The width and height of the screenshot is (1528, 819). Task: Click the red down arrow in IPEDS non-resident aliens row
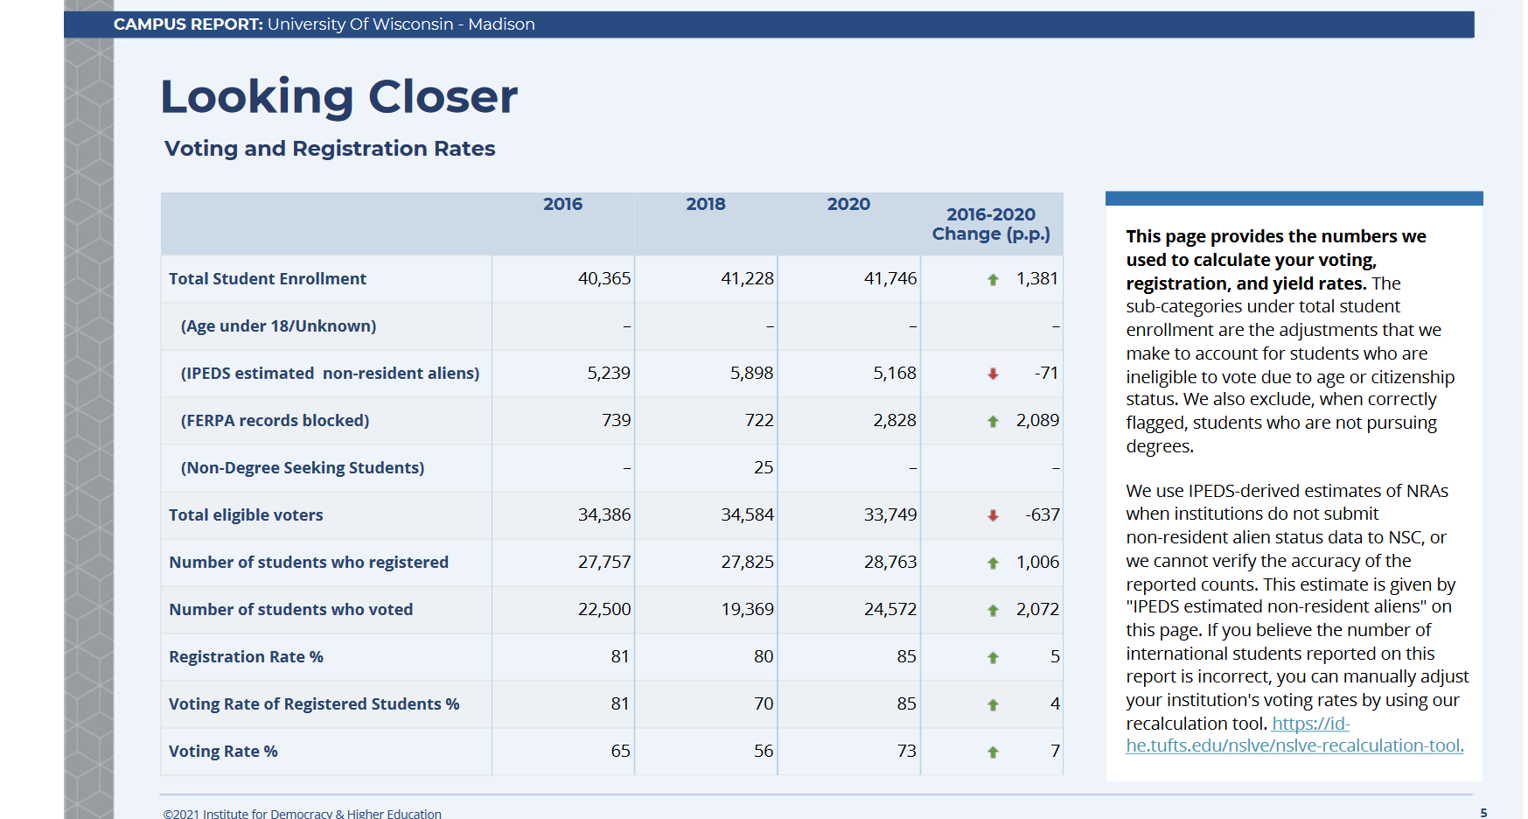click(993, 374)
